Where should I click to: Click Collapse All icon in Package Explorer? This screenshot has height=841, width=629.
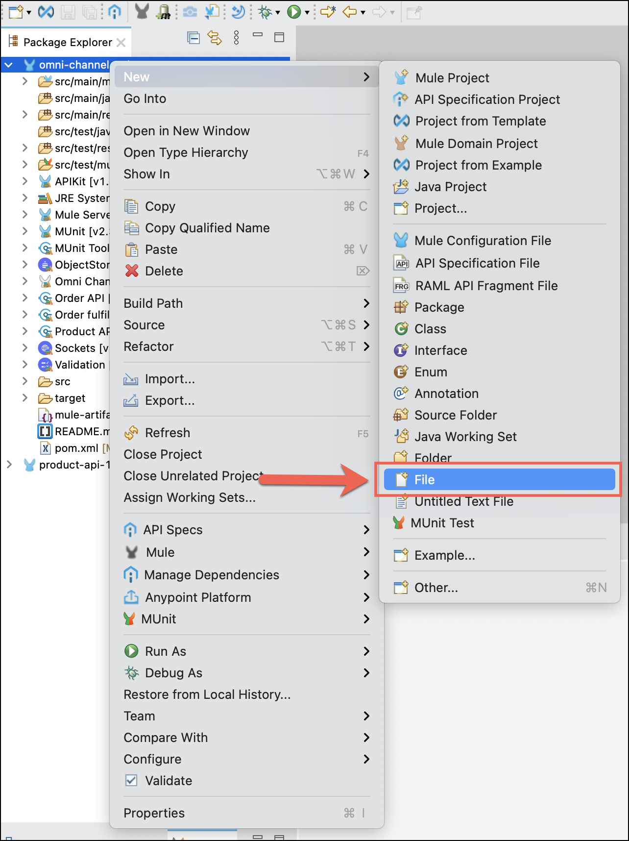pyautogui.click(x=194, y=38)
